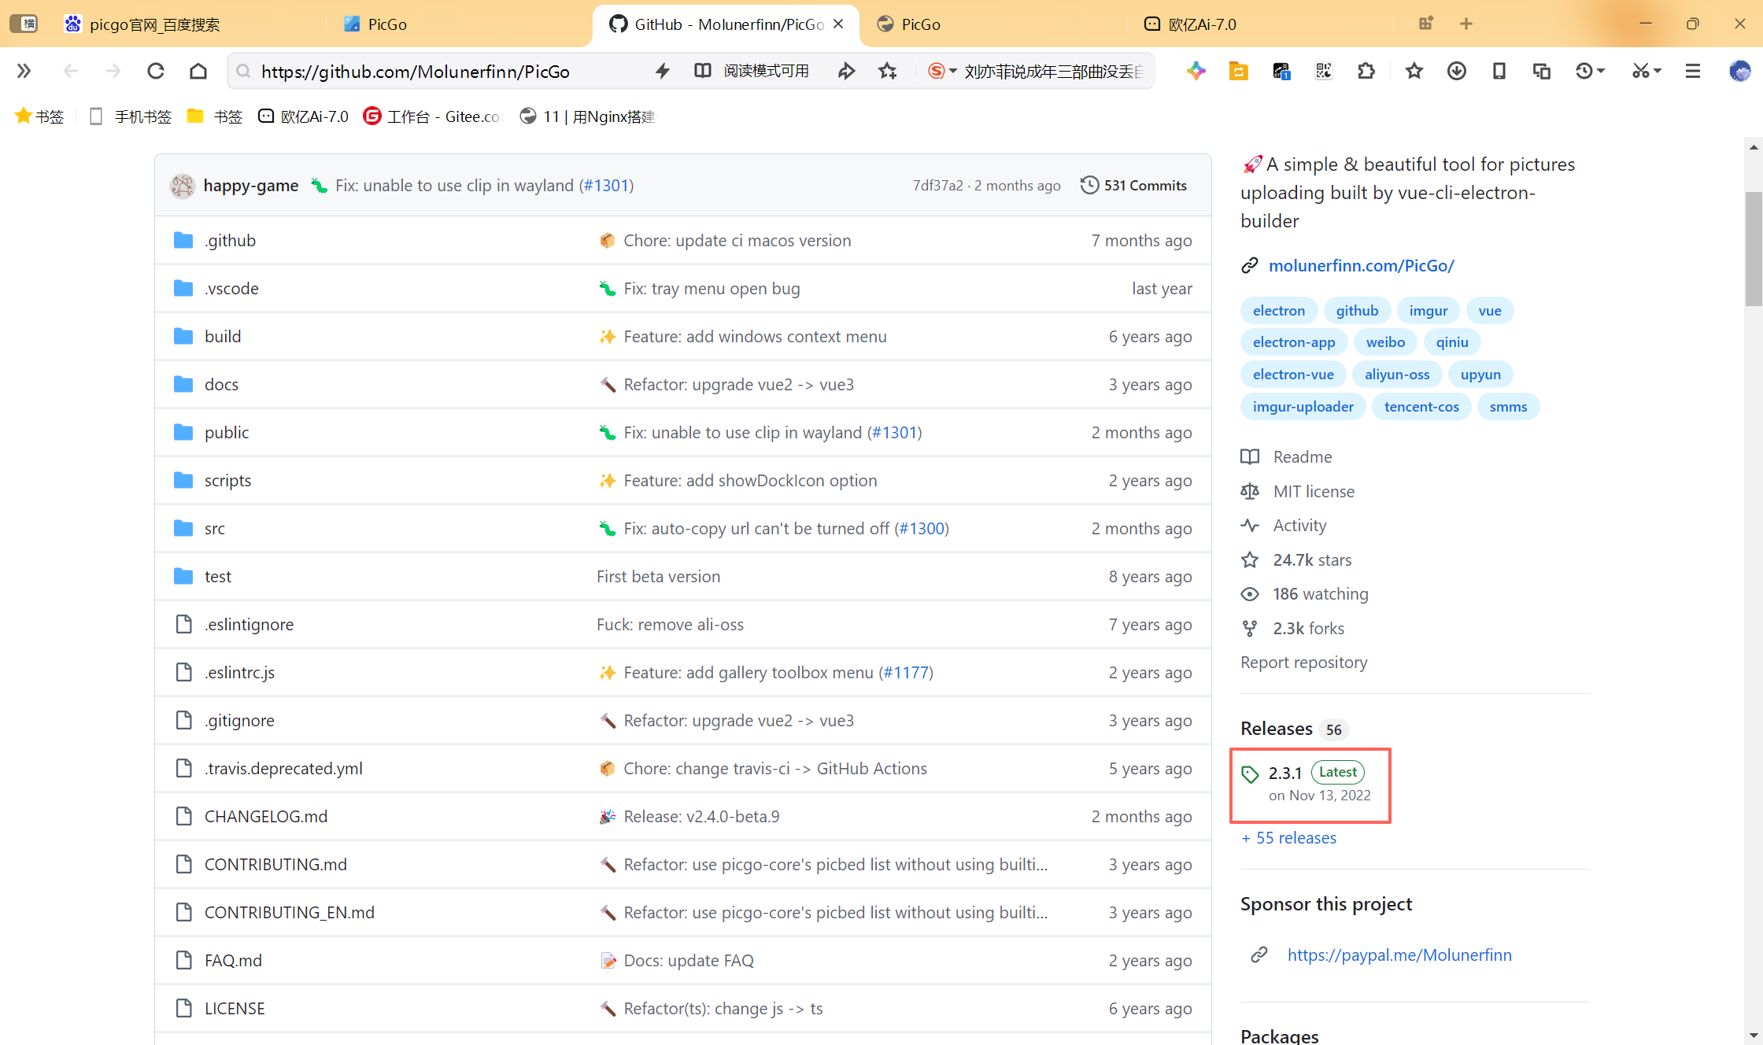This screenshot has width=1763, height=1045.
Task: Open issue #1177 link in .eslintrc.js row
Action: tap(906, 672)
